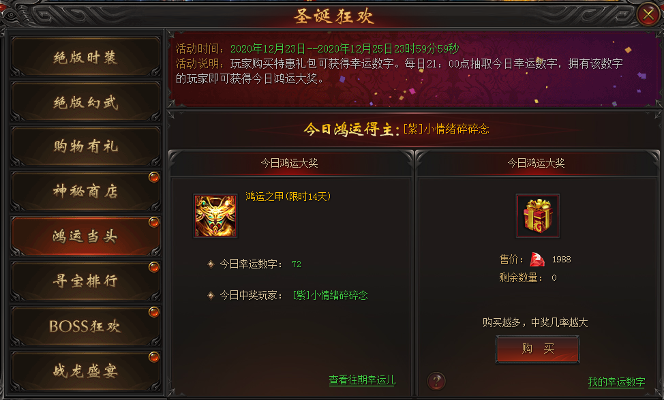Image resolution: width=664 pixels, height=400 pixels.
Task: Click winner name beside 今日中奖玩家
Action: pyautogui.click(x=331, y=295)
